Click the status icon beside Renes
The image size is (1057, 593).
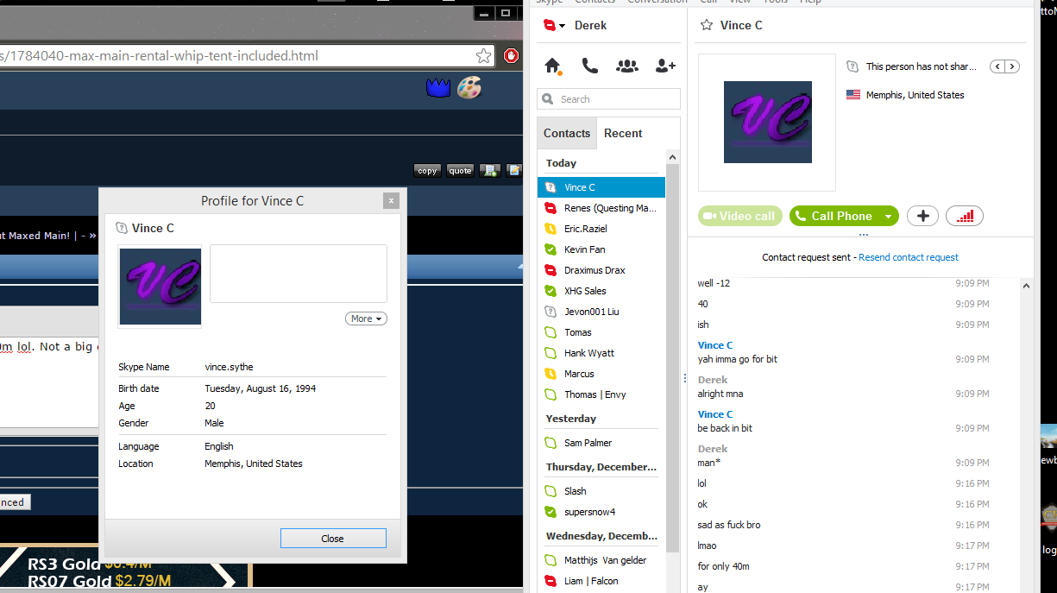(x=551, y=208)
